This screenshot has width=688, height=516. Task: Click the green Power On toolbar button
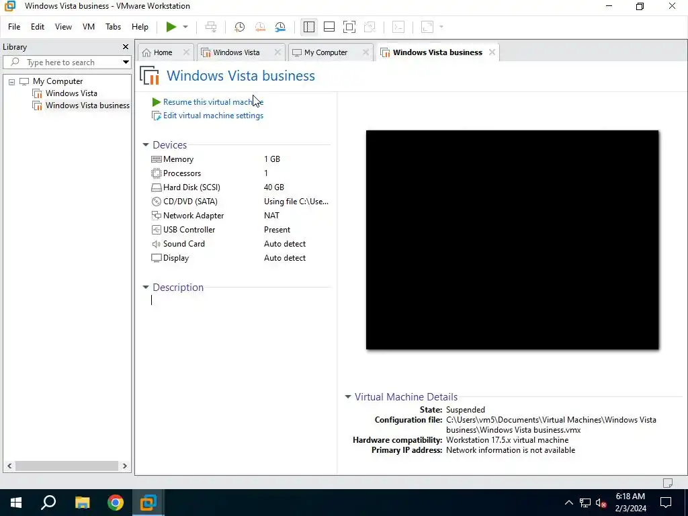click(x=171, y=27)
